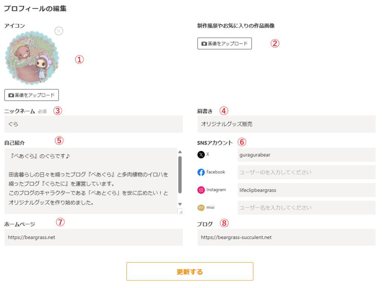The width and height of the screenshot is (382, 288).
Task: Upload a favorite artwork image
Action: tap(225, 44)
